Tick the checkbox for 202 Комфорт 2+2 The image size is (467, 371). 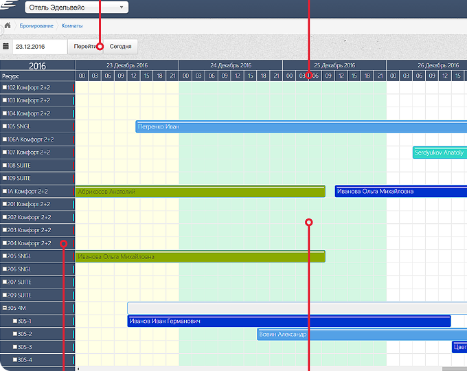tap(5, 217)
